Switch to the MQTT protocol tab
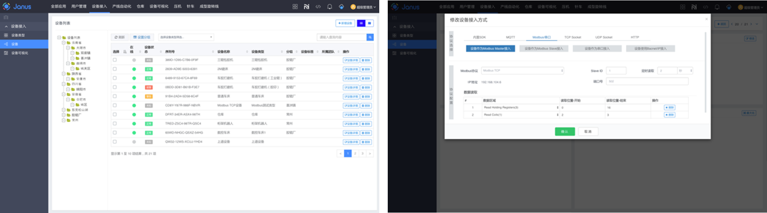Image resolution: width=767 pixels, height=213 pixels. 510,37
